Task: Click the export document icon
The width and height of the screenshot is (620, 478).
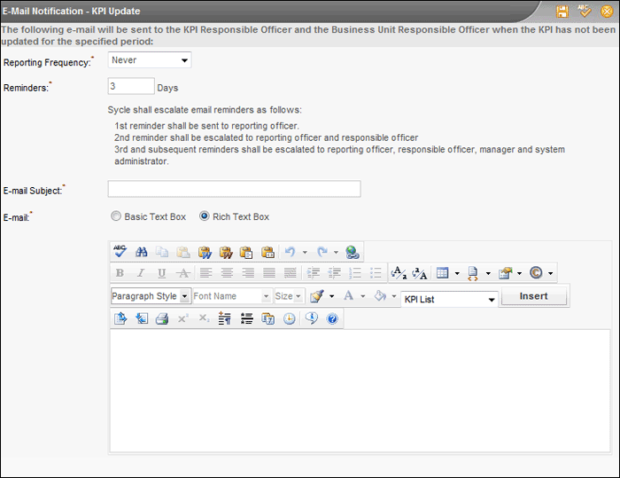Action: pyautogui.click(x=120, y=318)
